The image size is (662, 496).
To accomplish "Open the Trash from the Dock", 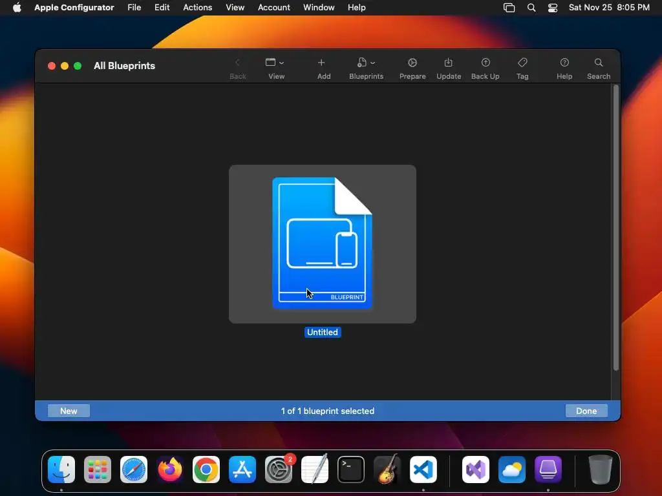I will tap(600, 469).
